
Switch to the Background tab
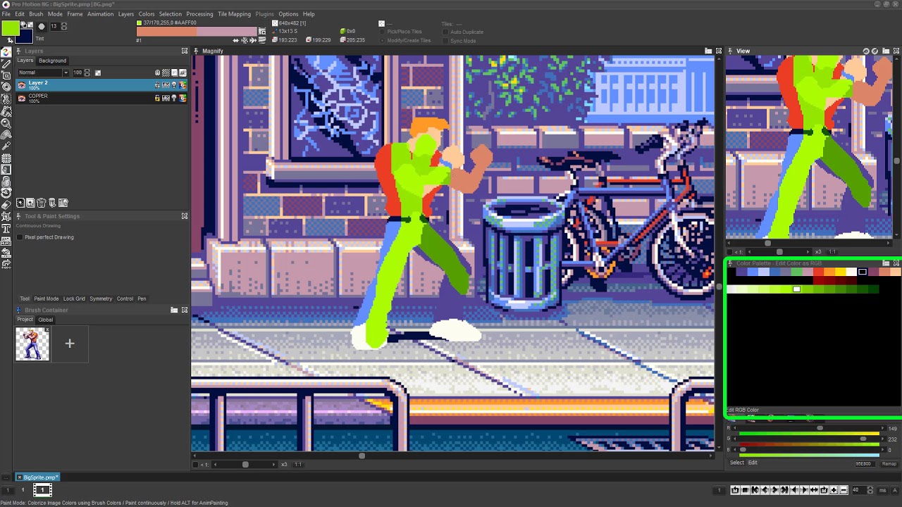coord(52,61)
